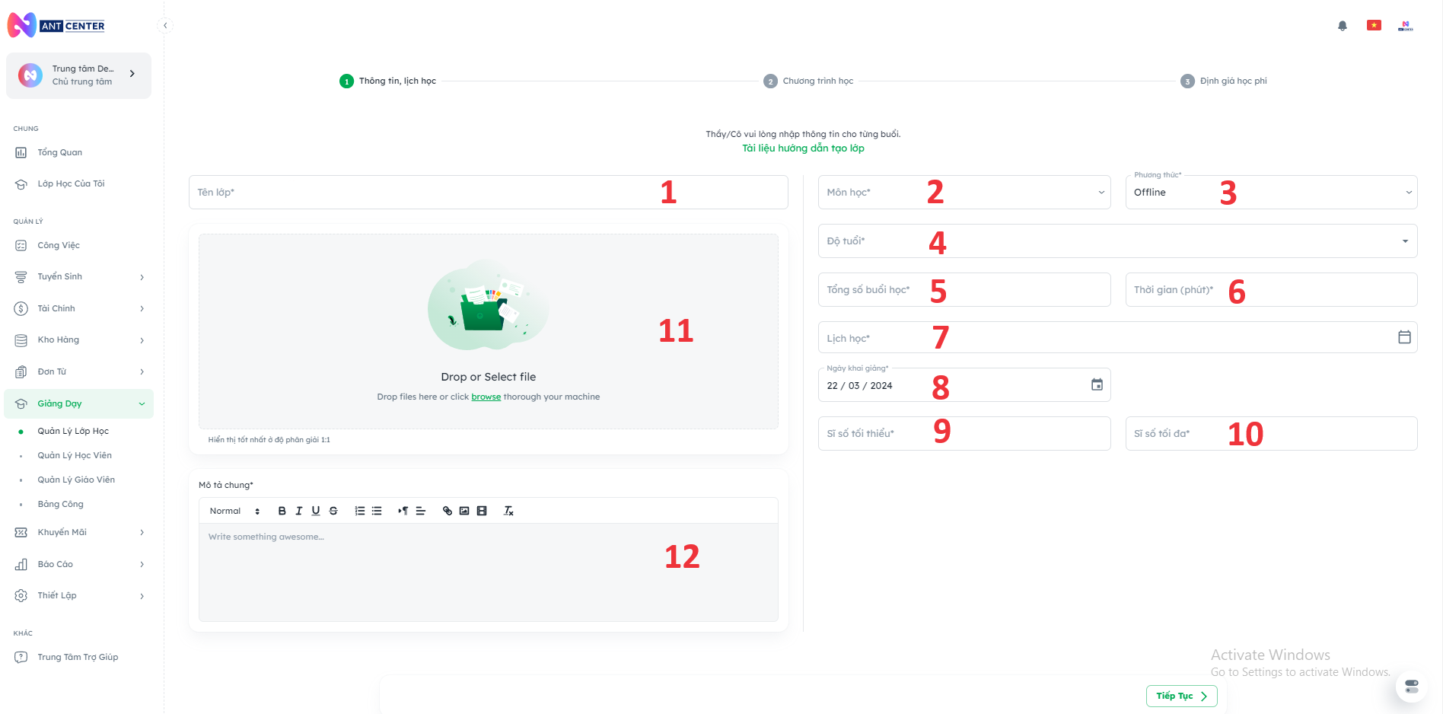Go to Tổng Quan in sidebar
Image resolution: width=1443 pixels, height=714 pixels.
click(x=60, y=152)
